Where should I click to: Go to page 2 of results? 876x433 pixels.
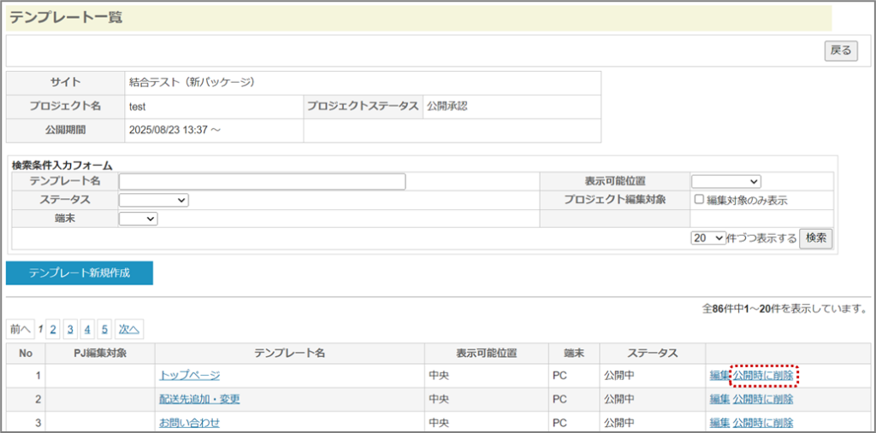point(53,329)
